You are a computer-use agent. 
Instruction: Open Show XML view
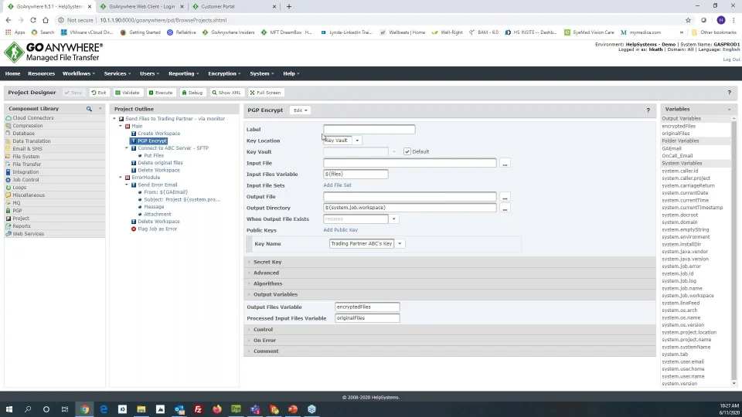tap(226, 93)
